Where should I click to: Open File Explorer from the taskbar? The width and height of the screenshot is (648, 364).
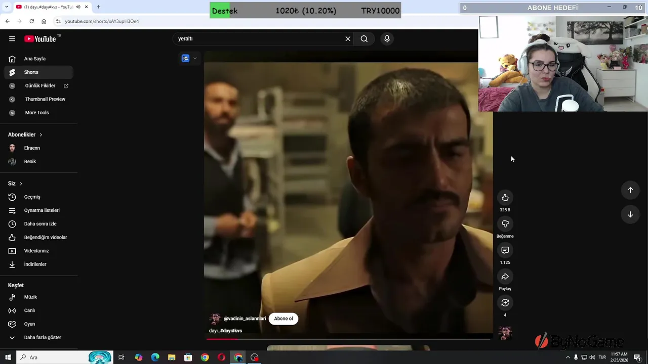click(x=172, y=357)
